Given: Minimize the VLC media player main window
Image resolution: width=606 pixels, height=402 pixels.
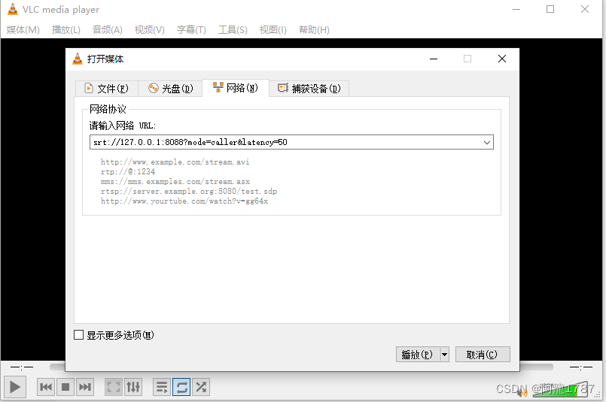Looking at the screenshot, I should [516, 9].
